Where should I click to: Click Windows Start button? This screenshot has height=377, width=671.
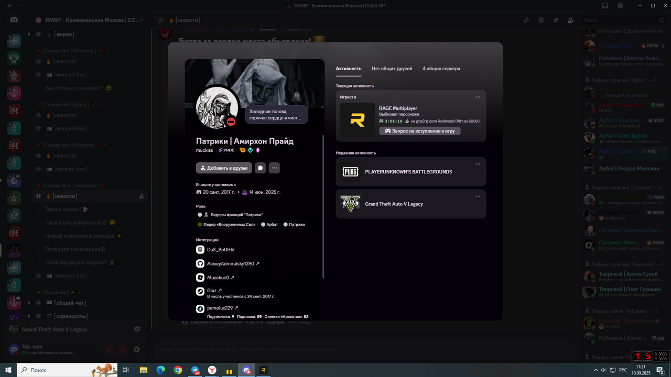8,370
